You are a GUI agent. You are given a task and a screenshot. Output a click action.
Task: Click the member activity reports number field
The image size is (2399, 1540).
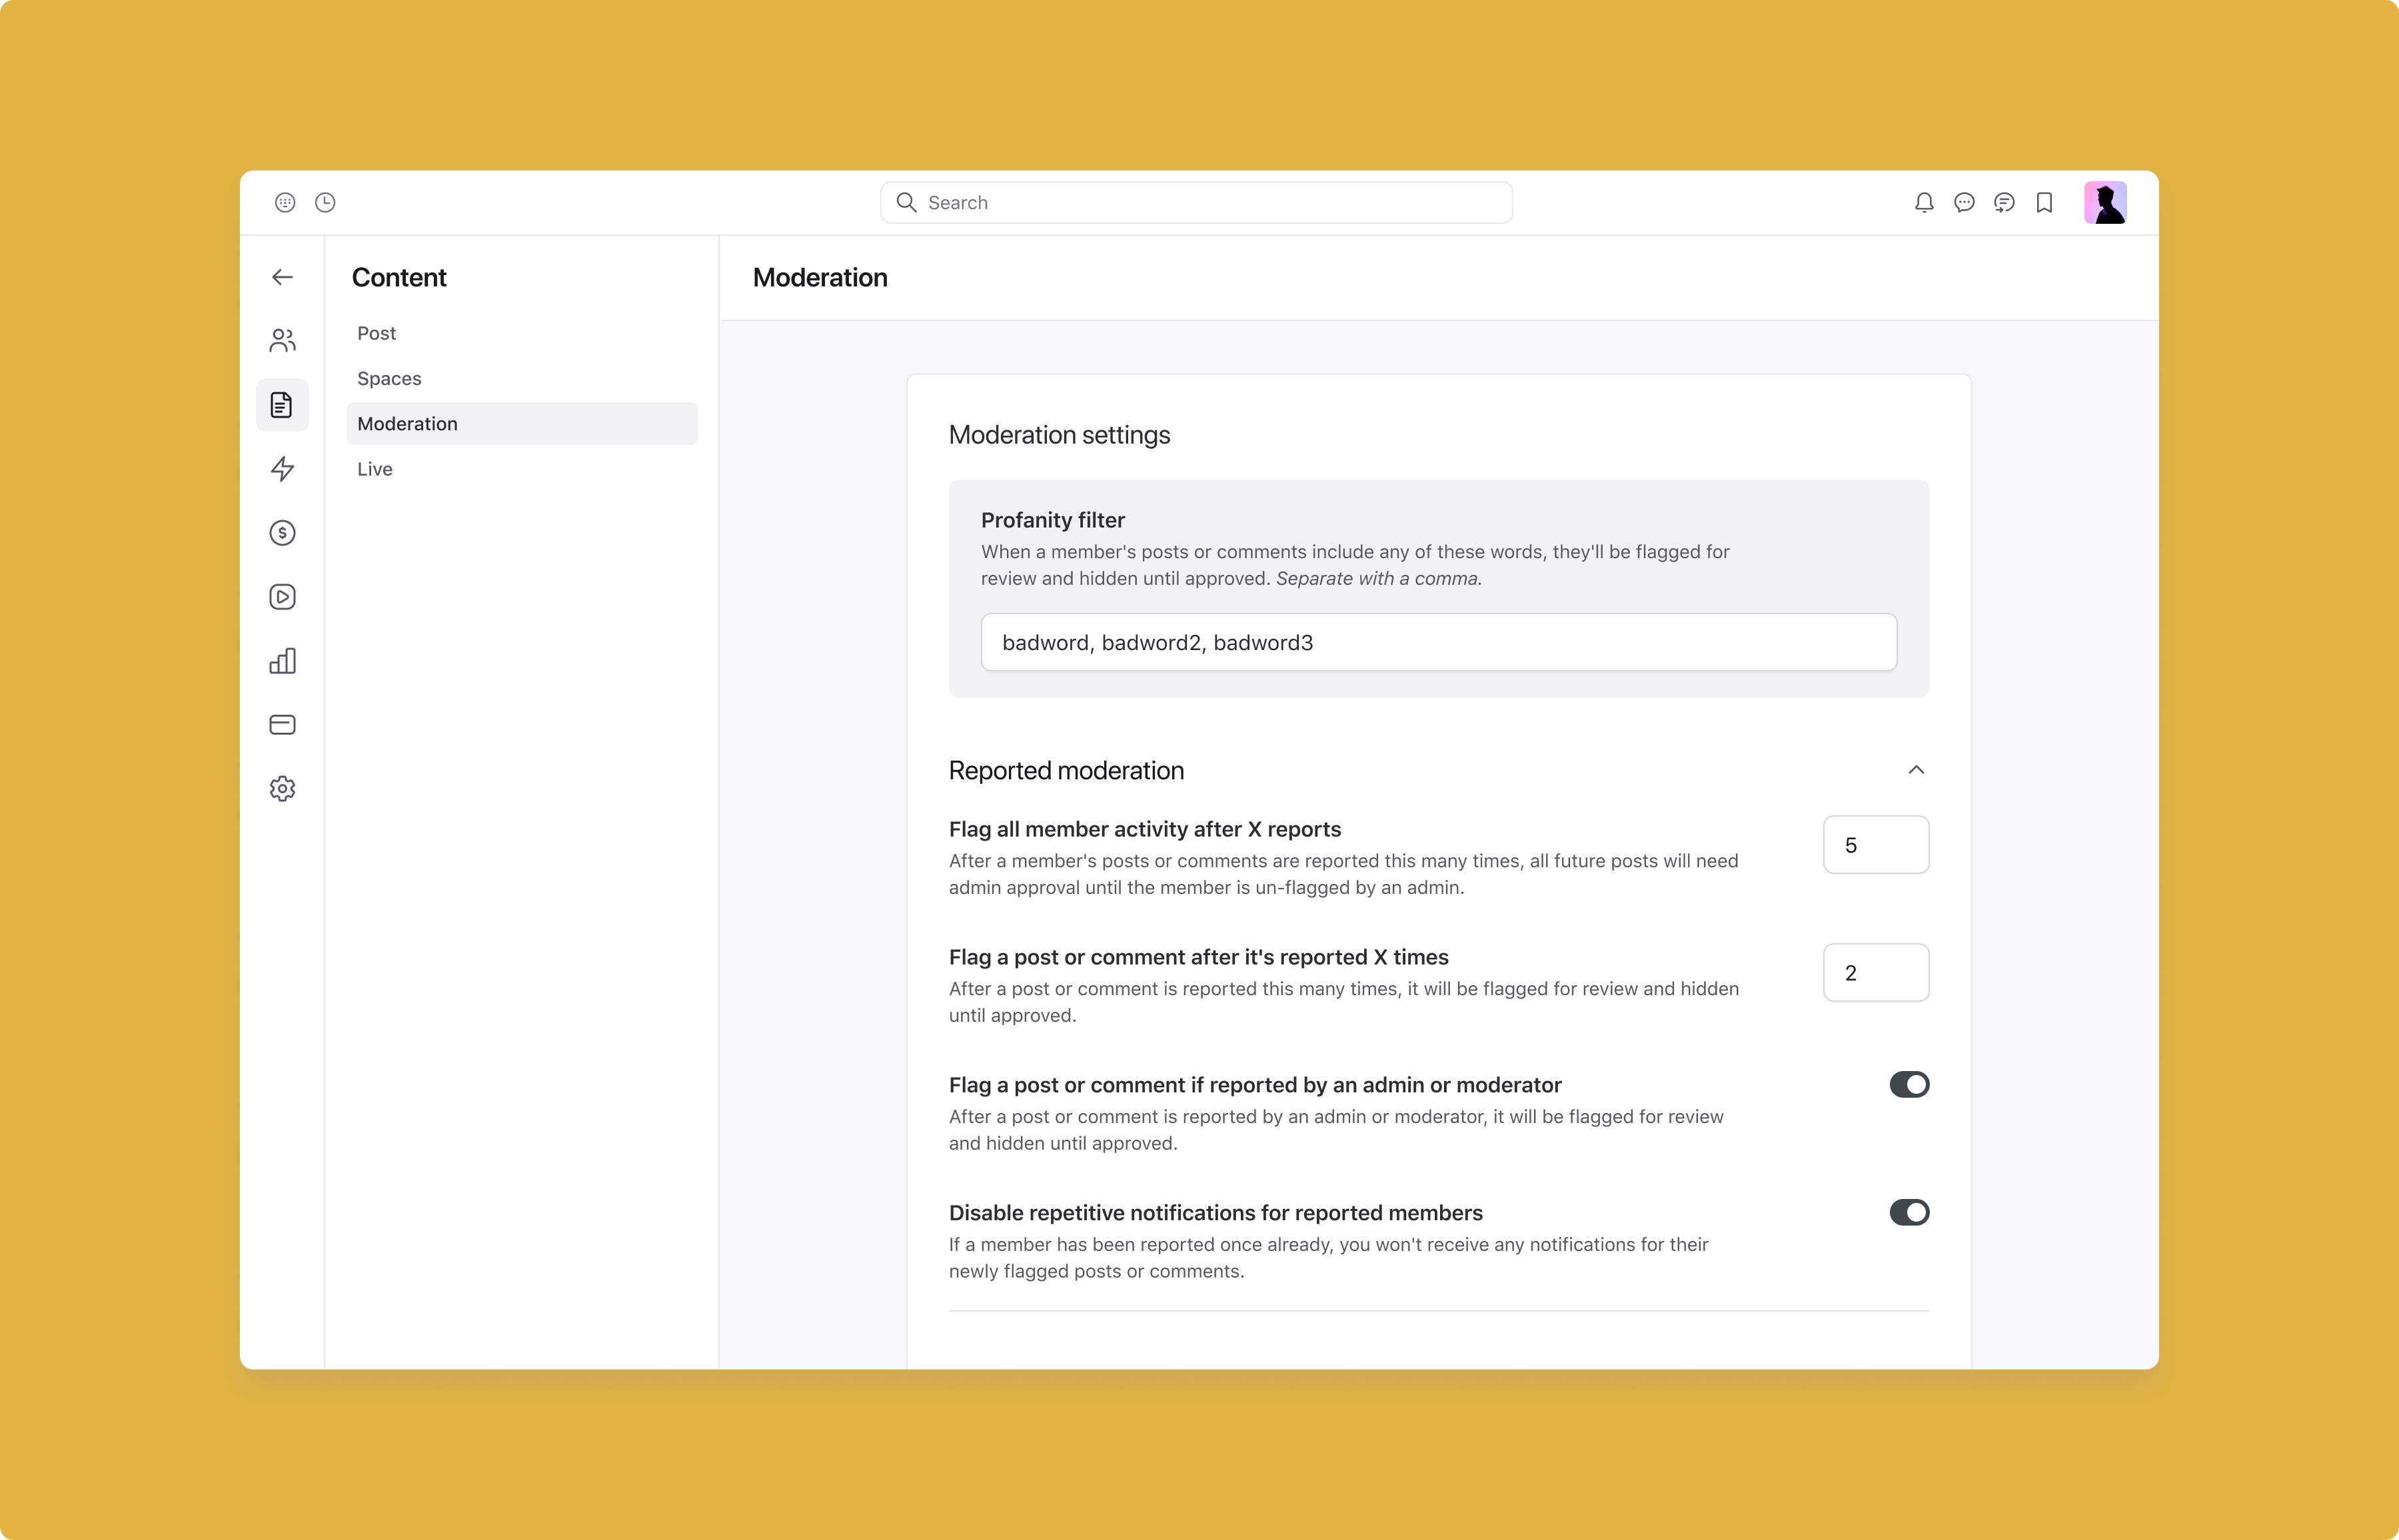(1876, 845)
